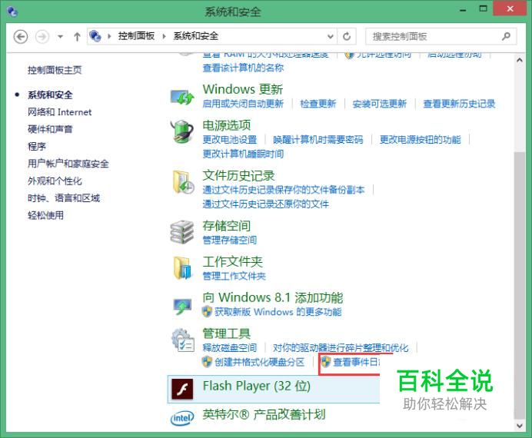
Task: Go up one level with Up arrow
Action: 77,36
